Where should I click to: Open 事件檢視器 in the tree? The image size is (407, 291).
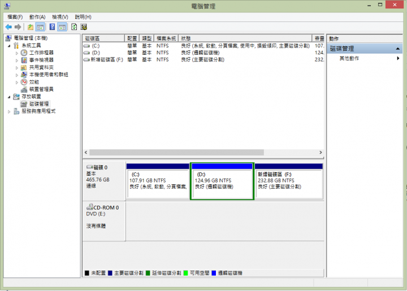(x=41, y=60)
